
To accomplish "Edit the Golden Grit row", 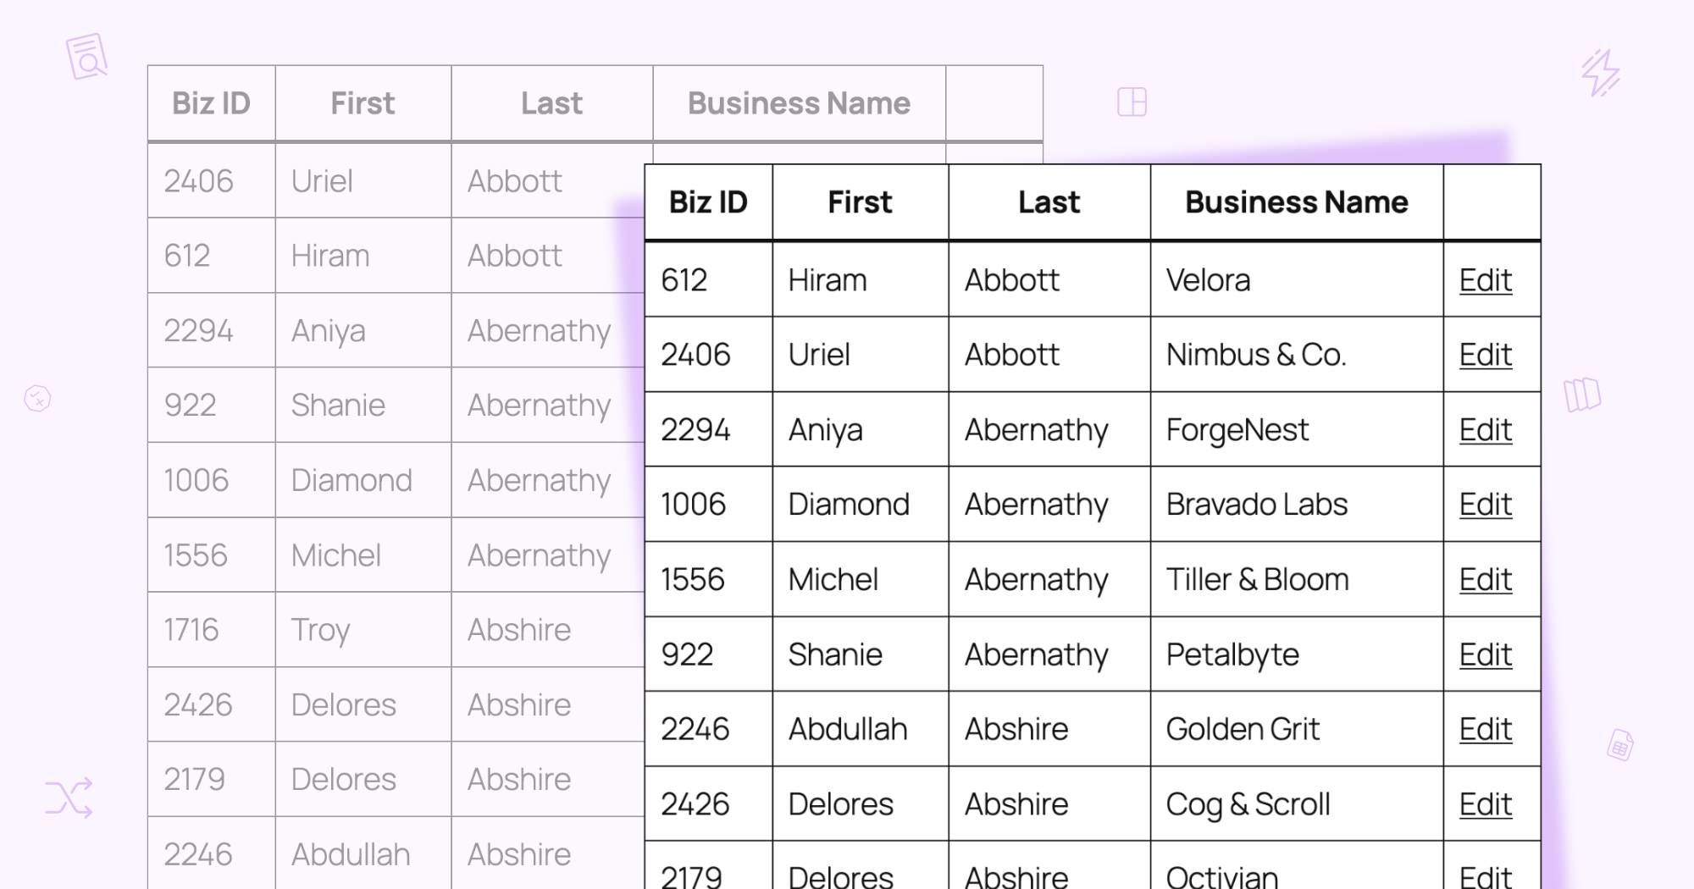I will tap(1485, 729).
